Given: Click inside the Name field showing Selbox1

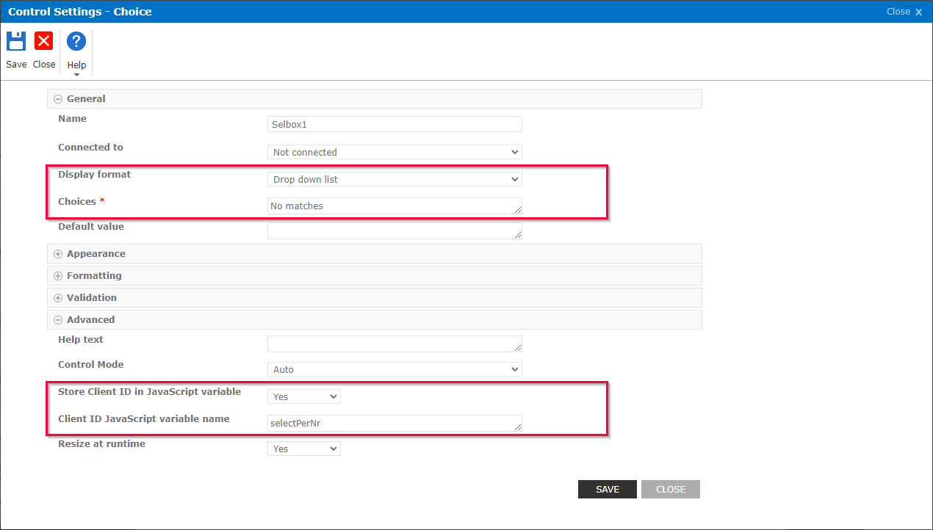Looking at the screenshot, I should [395, 123].
